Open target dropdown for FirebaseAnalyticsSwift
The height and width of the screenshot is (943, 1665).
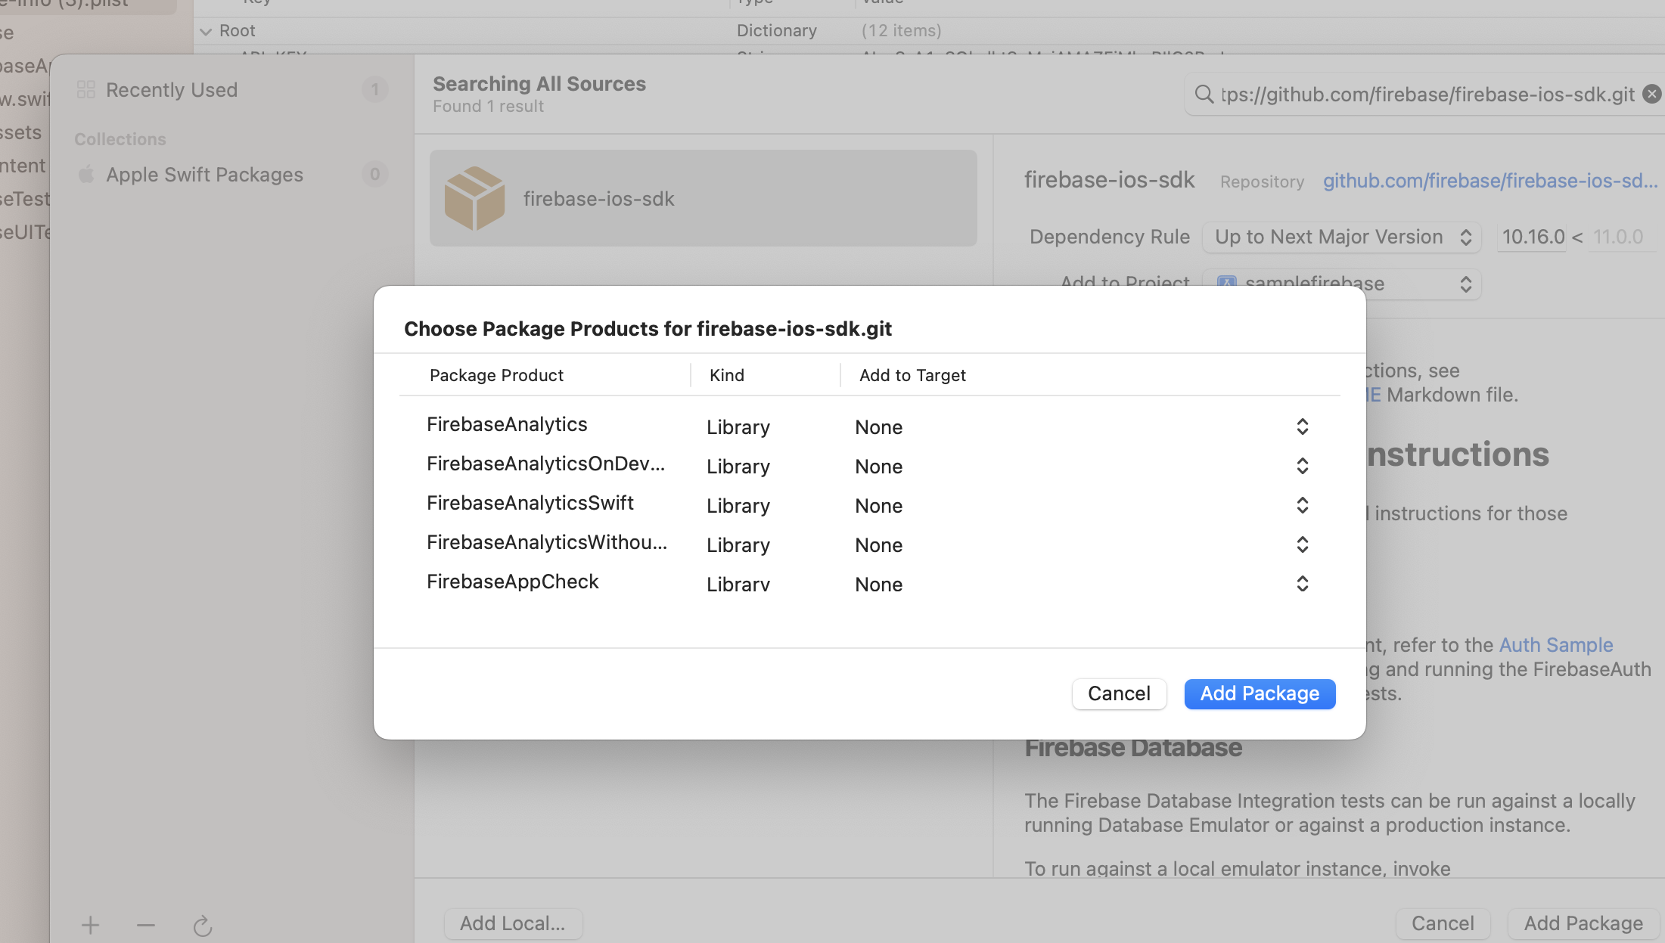pos(1301,505)
